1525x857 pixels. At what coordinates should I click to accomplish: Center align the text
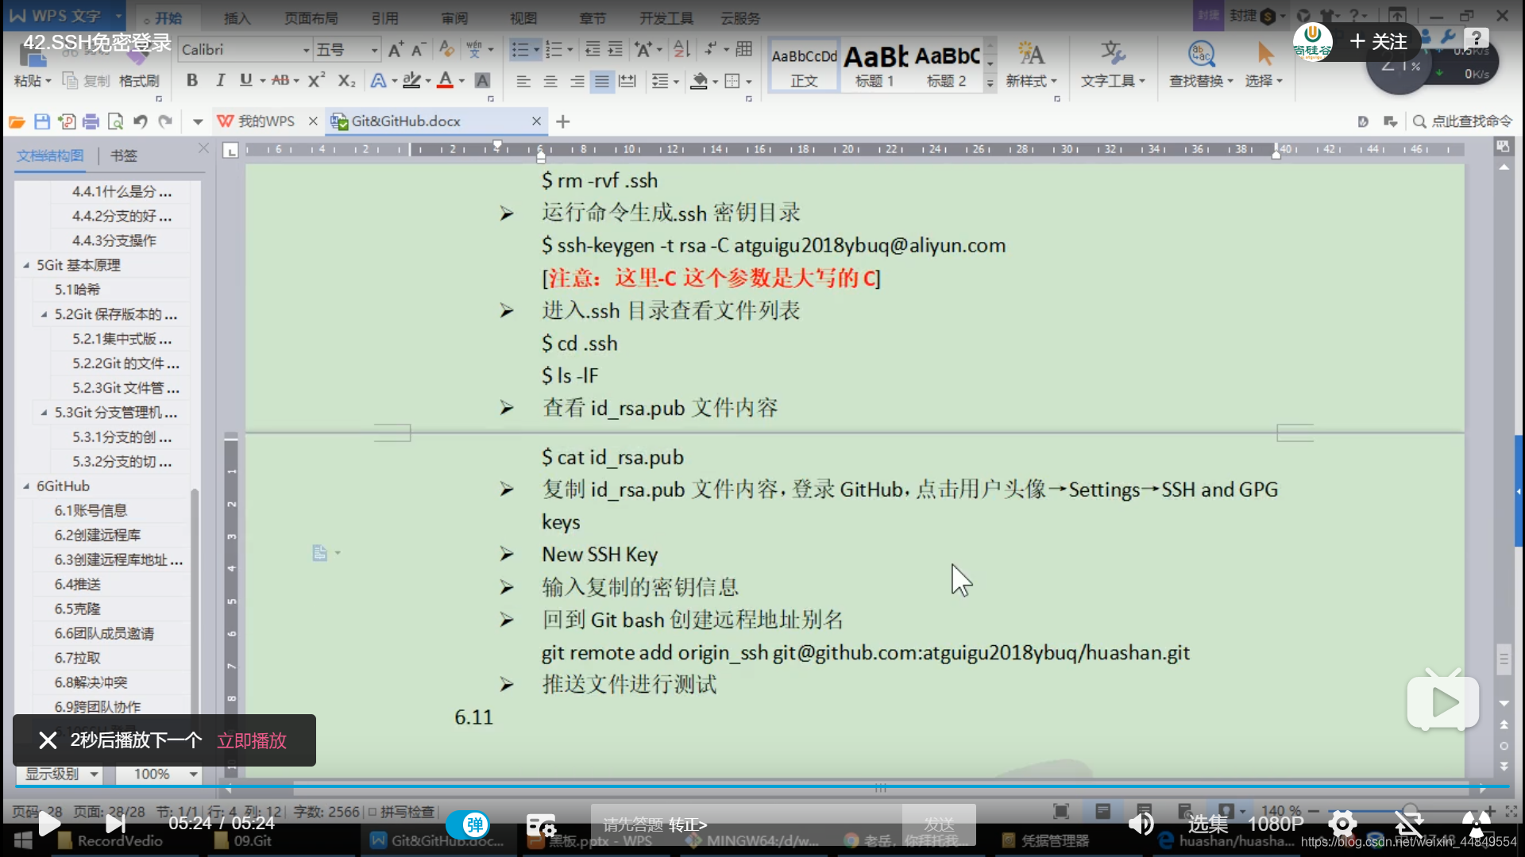pos(550,81)
